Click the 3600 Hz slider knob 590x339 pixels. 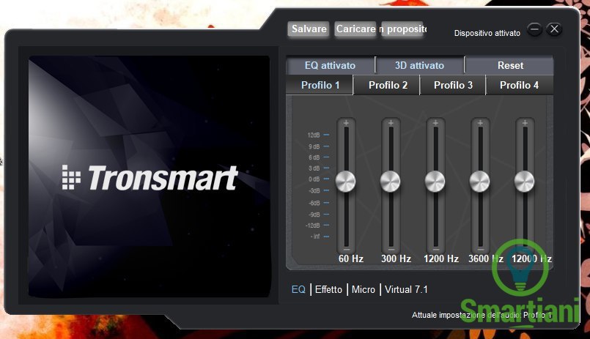[480, 181]
